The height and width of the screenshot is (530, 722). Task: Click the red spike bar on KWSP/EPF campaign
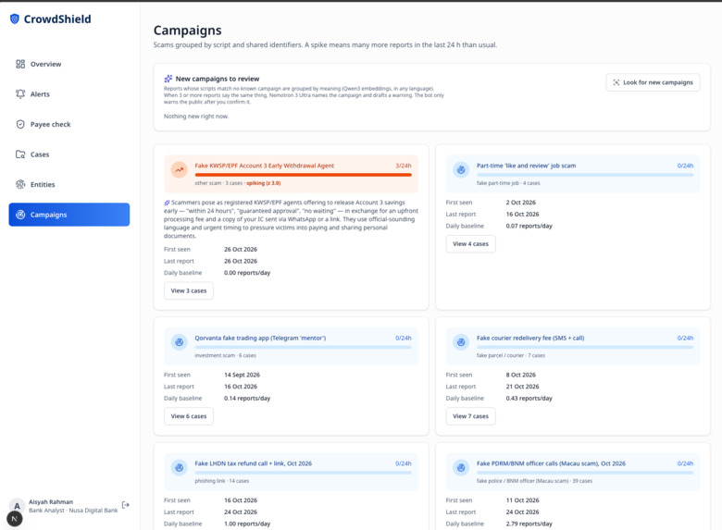(303, 175)
